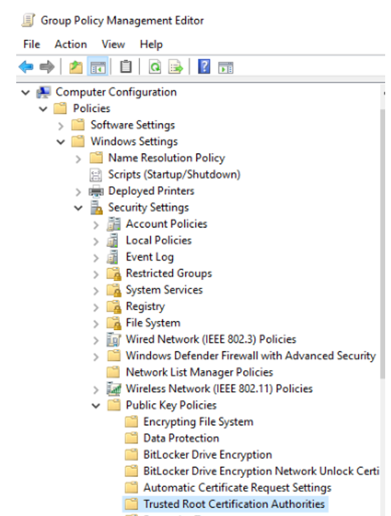Click the Forward arrow toolbar icon
Screen dimensions: 391x516
46,67
